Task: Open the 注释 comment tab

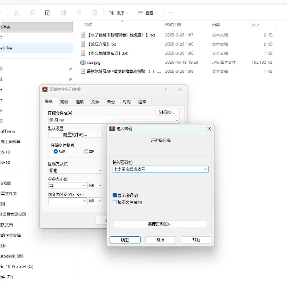Action: click(x=142, y=102)
